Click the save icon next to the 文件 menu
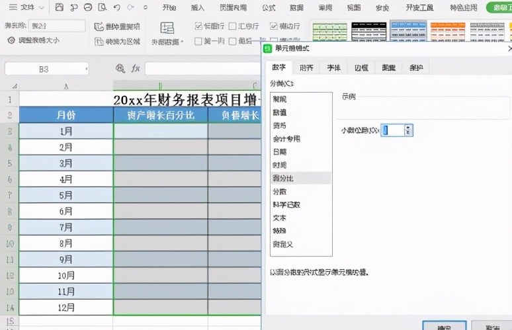Viewport: 512px width, 330px height. [x=60, y=8]
